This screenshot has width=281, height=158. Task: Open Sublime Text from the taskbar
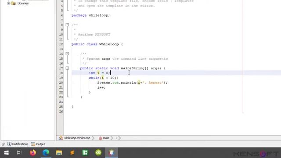pos(72,153)
